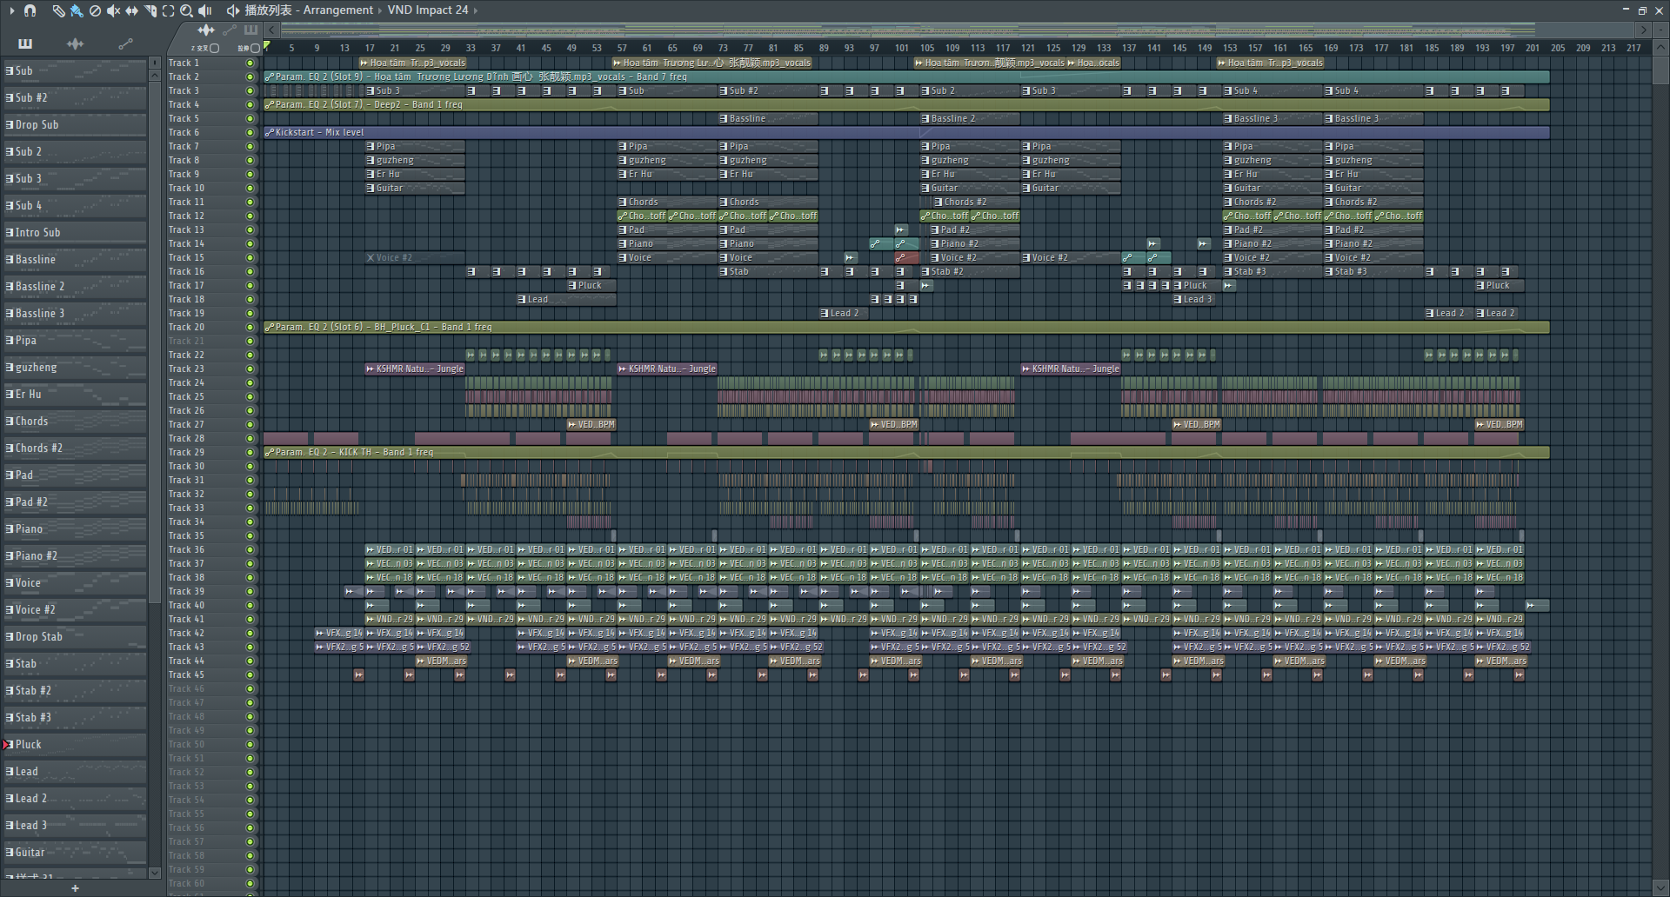Open the Arrangement selector dropdown

point(337,10)
